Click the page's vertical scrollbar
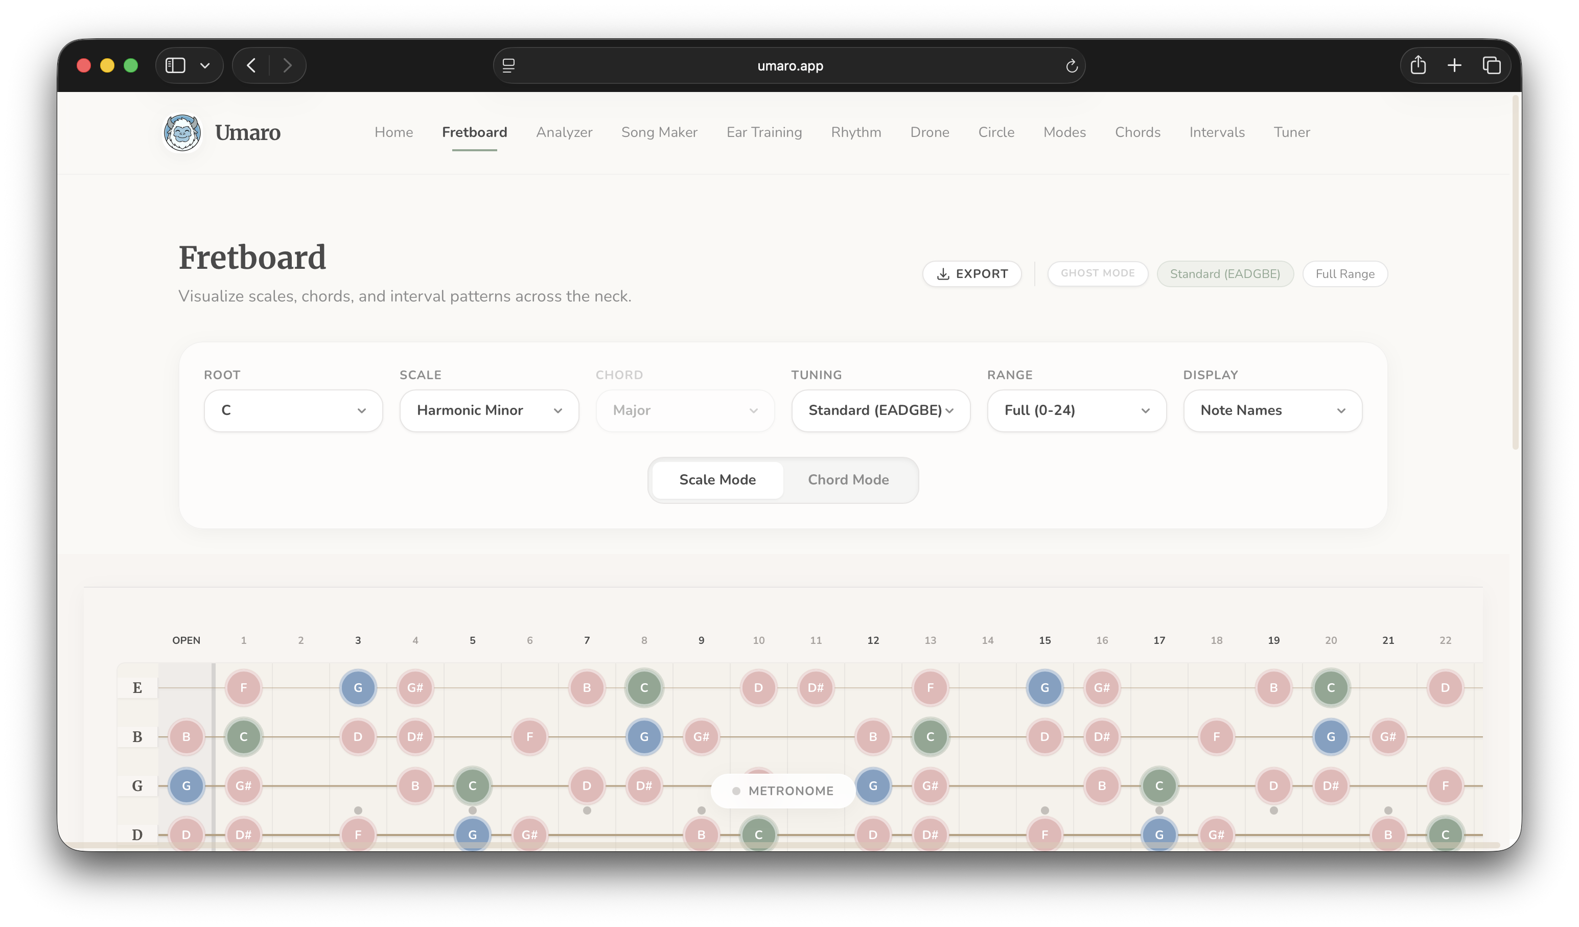This screenshot has width=1579, height=927. point(1515,274)
